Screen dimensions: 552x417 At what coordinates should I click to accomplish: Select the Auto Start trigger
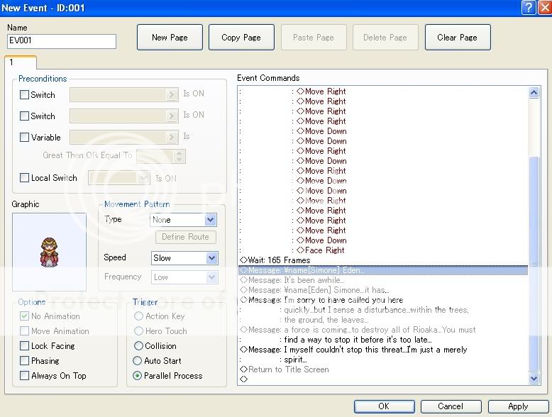pyautogui.click(x=139, y=361)
